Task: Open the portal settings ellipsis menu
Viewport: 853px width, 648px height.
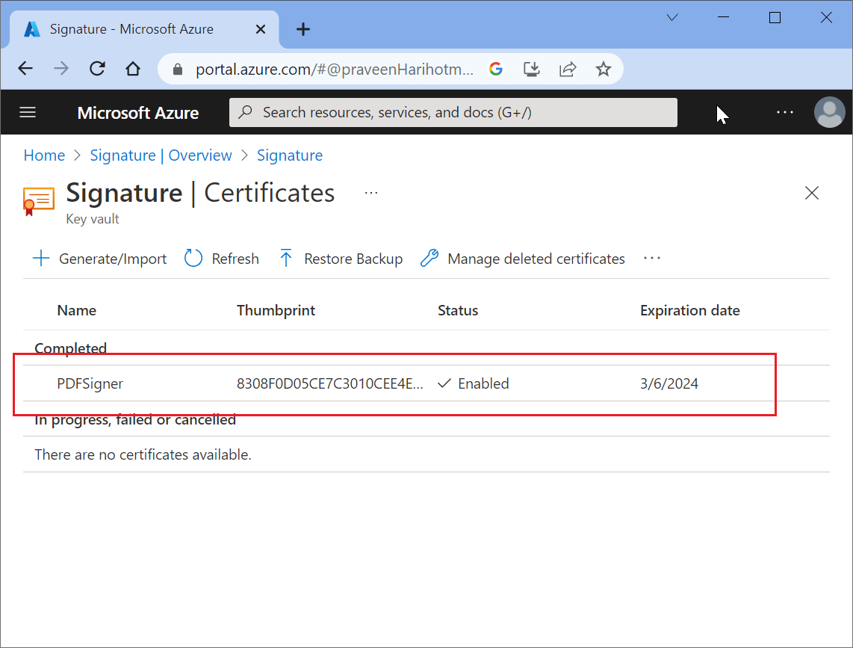Action: coord(784,112)
